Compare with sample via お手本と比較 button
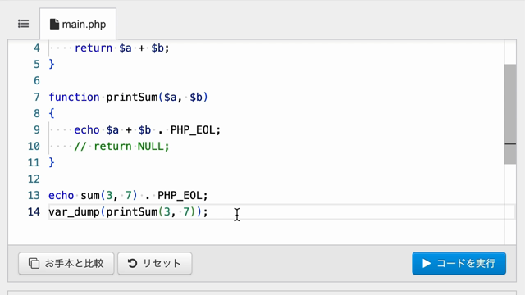Viewport: 525px width, 295px height. pos(66,263)
